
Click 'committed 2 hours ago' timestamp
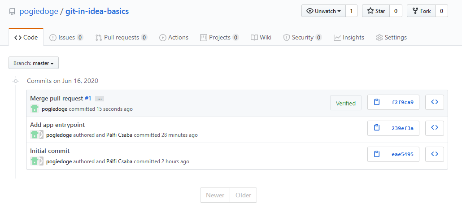tap(161, 161)
